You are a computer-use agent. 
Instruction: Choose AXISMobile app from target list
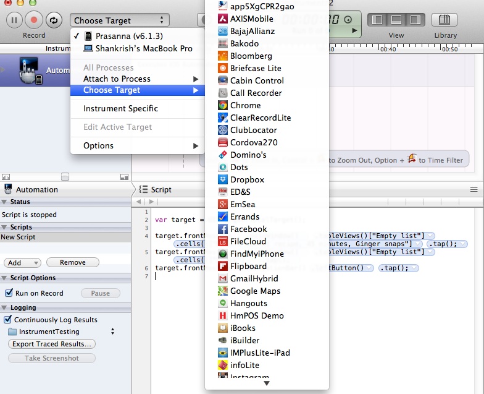pos(267,19)
